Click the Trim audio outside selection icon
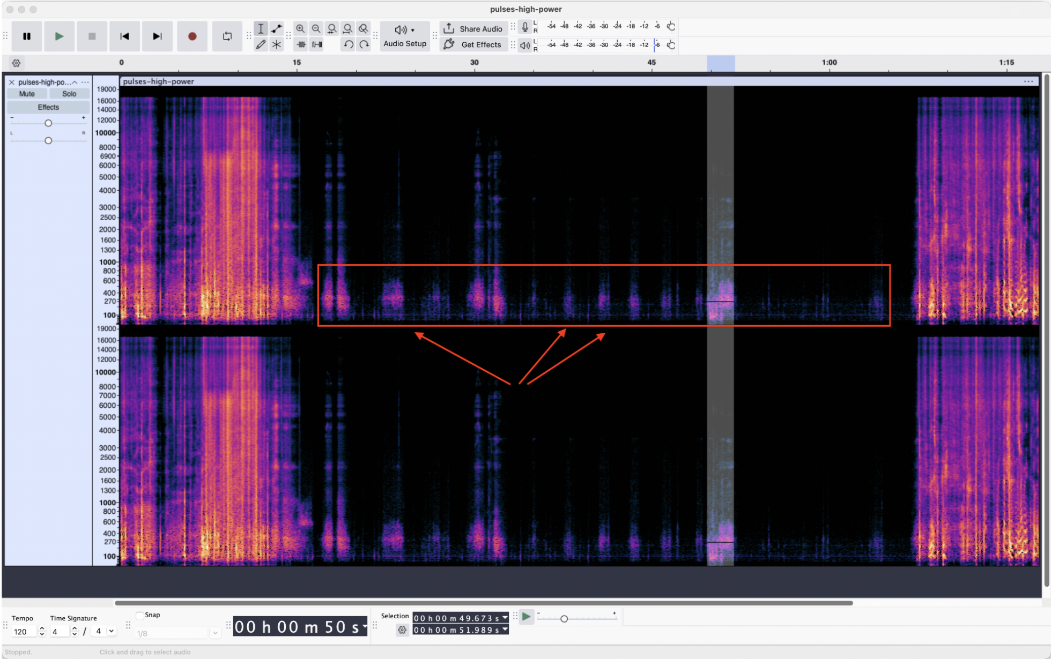 coord(301,44)
